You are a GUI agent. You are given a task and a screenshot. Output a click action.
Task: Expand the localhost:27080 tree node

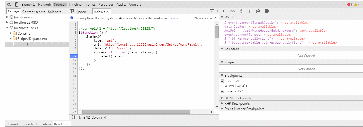7,22
